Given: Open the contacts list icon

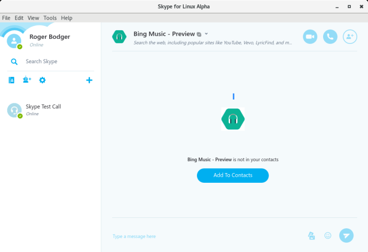Looking at the screenshot, I should point(12,80).
